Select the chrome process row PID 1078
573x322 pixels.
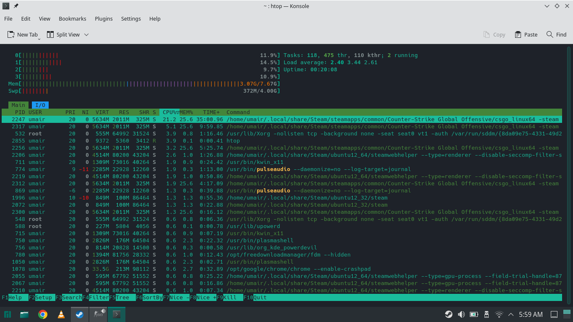coord(282,269)
